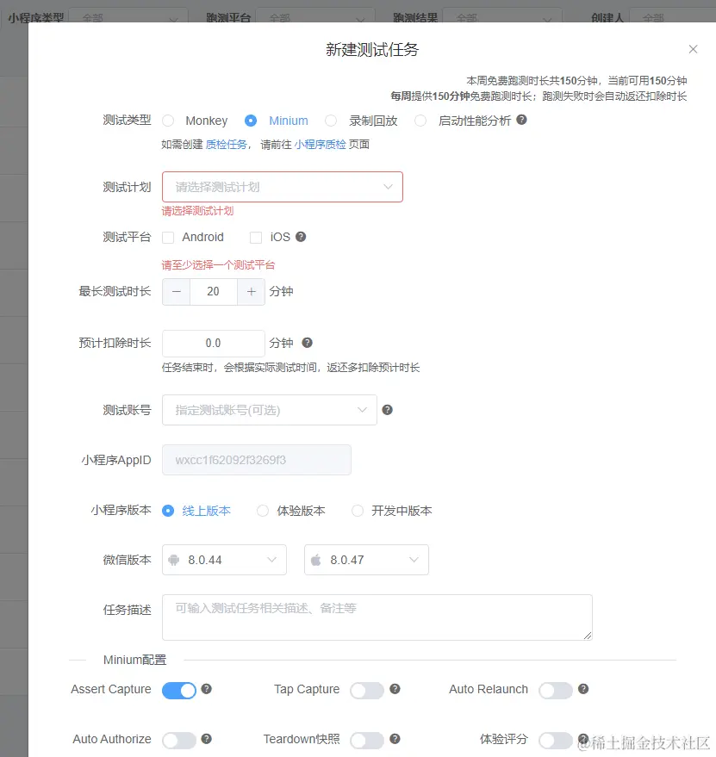Viewport: 716px width, 757px height.
Task: Open 跑测平台 filter dropdown in background page
Action: (315, 16)
